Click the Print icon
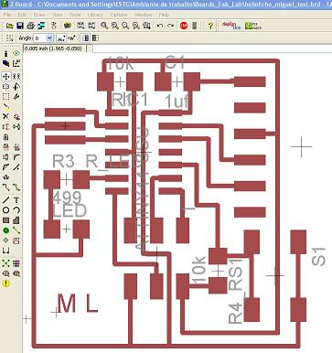332x353 pixels. [x=30, y=26]
